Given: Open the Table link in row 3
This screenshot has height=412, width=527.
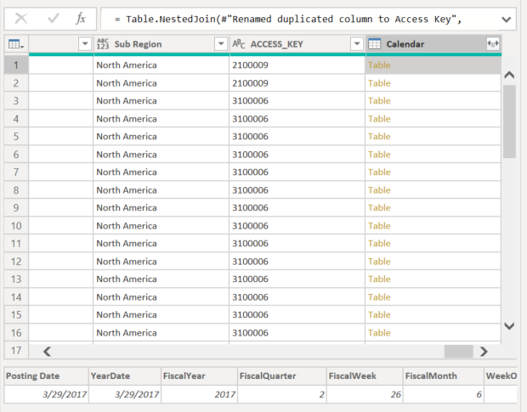Looking at the screenshot, I should tap(379, 101).
